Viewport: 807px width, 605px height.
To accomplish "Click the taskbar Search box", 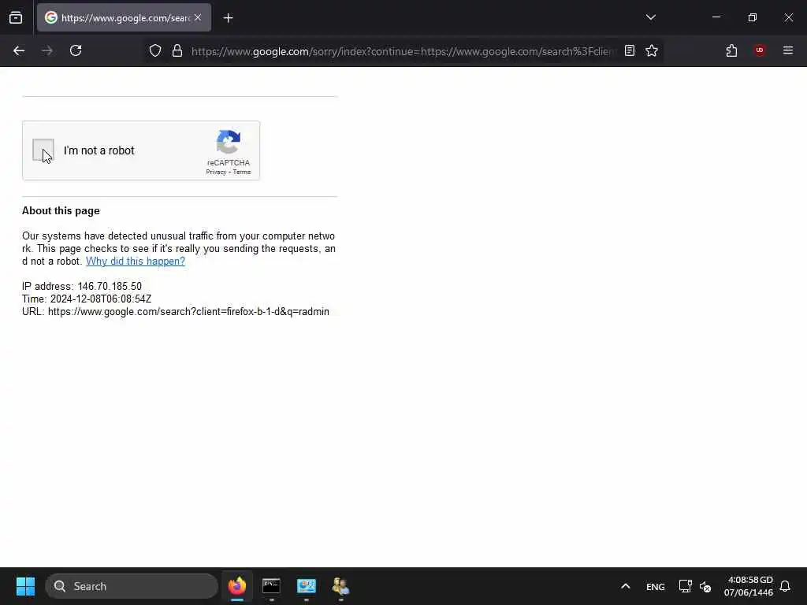I will (132, 586).
